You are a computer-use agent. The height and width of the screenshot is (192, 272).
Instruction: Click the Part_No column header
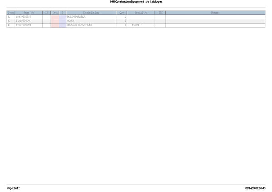[x=29, y=13]
